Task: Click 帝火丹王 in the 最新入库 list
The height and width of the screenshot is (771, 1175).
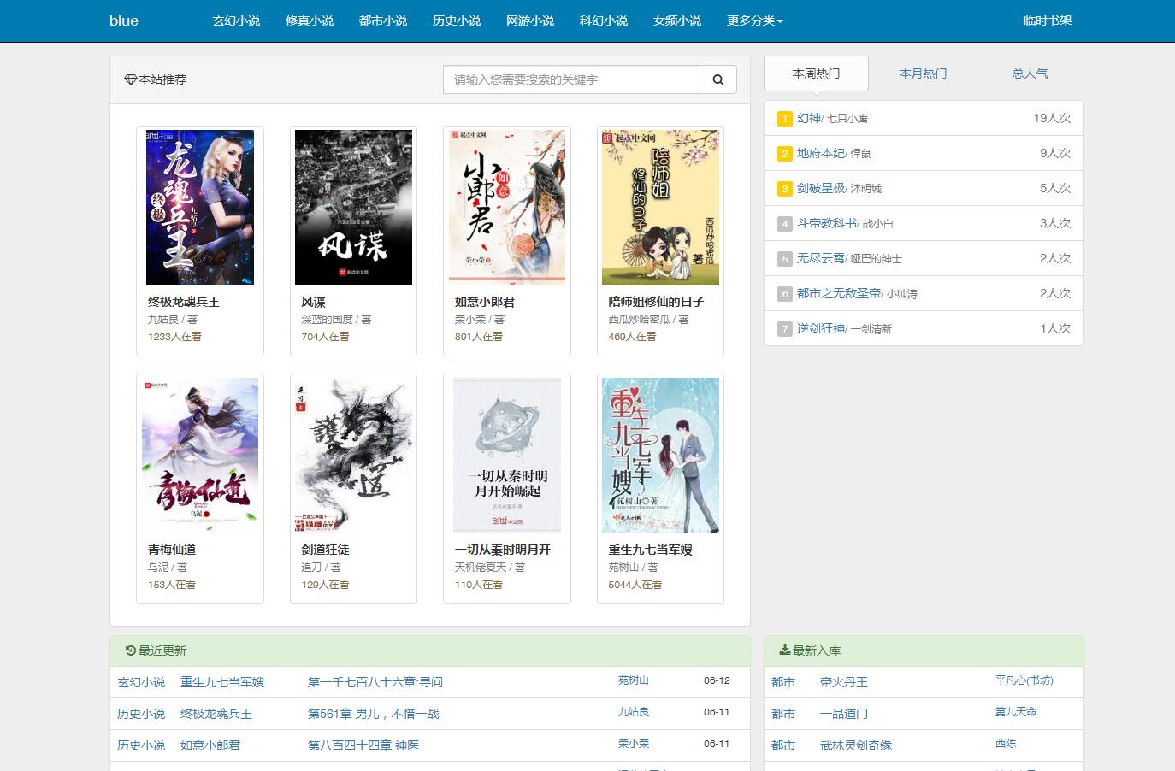Action: coord(843,681)
